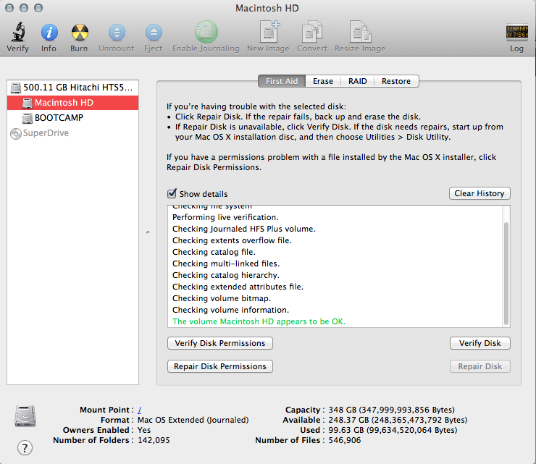
Task: Click the BOOTCAMP volume icon
Action: (28, 118)
